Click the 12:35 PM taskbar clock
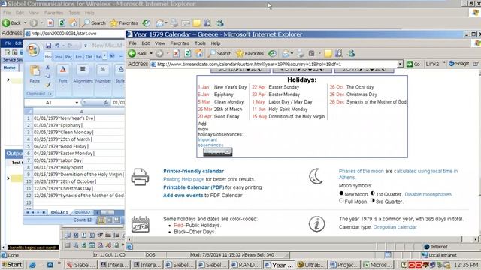The height and width of the screenshot is (270, 481). click(x=466, y=265)
